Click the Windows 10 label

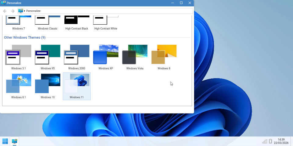(x=48, y=97)
